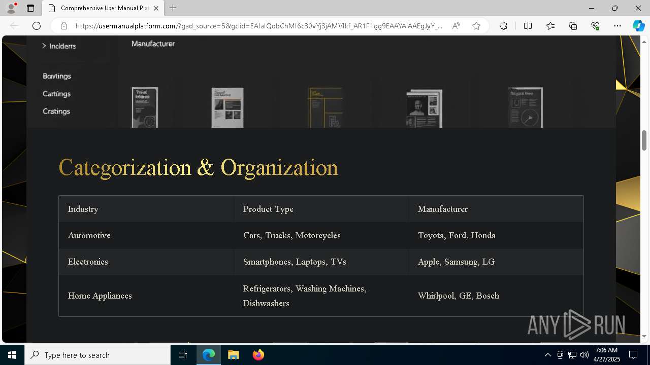Click Categorization & Organization heading
The height and width of the screenshot is (365, 650).
[199, 167]
